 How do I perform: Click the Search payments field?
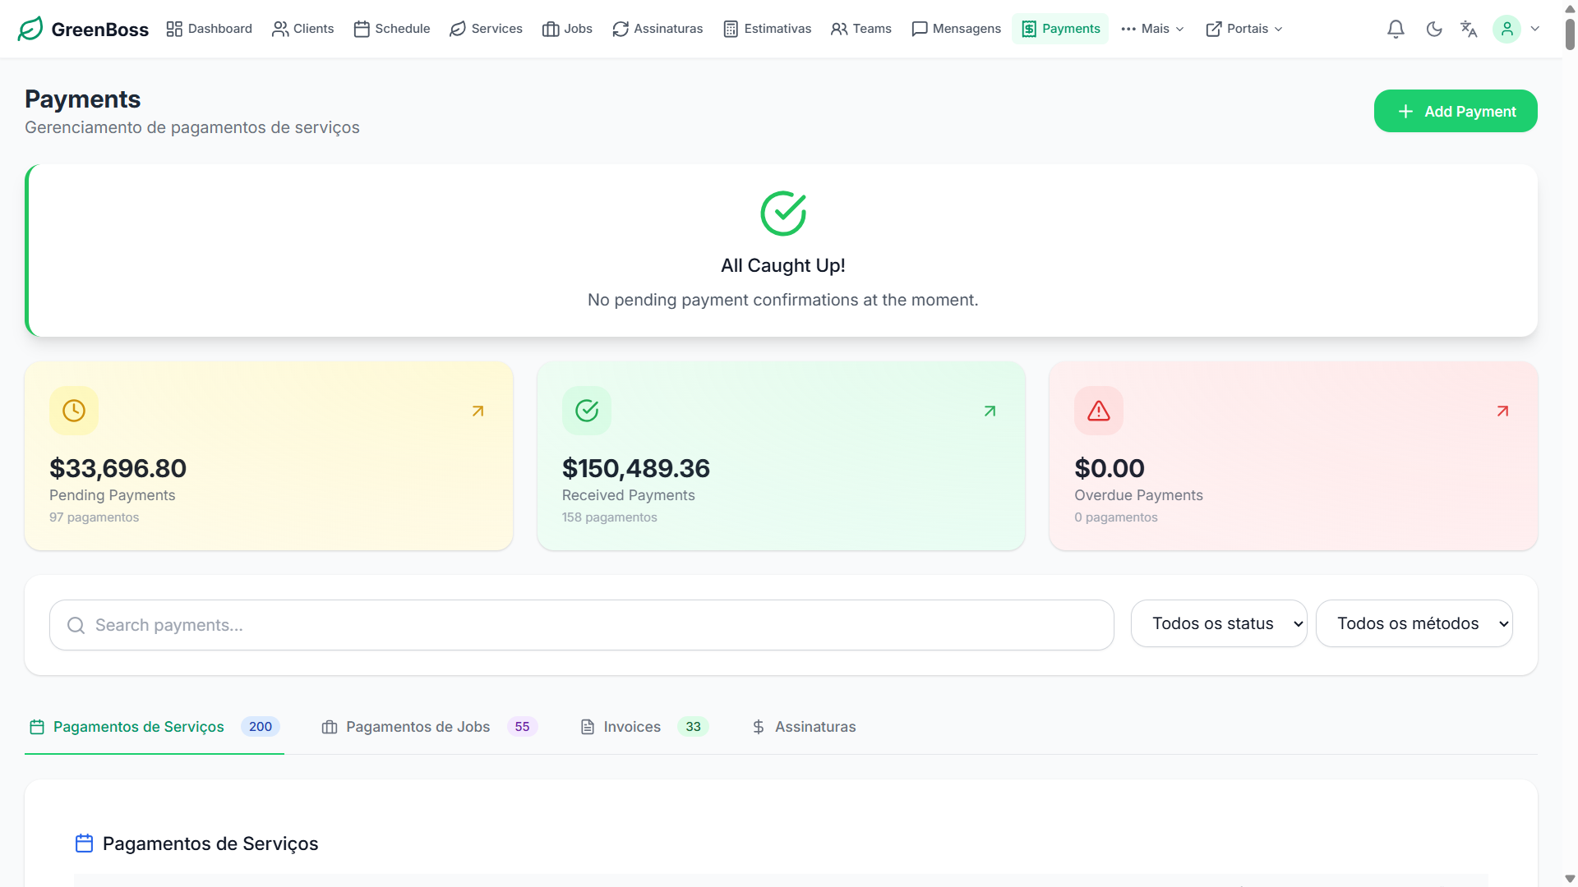[x=581, y=625]
